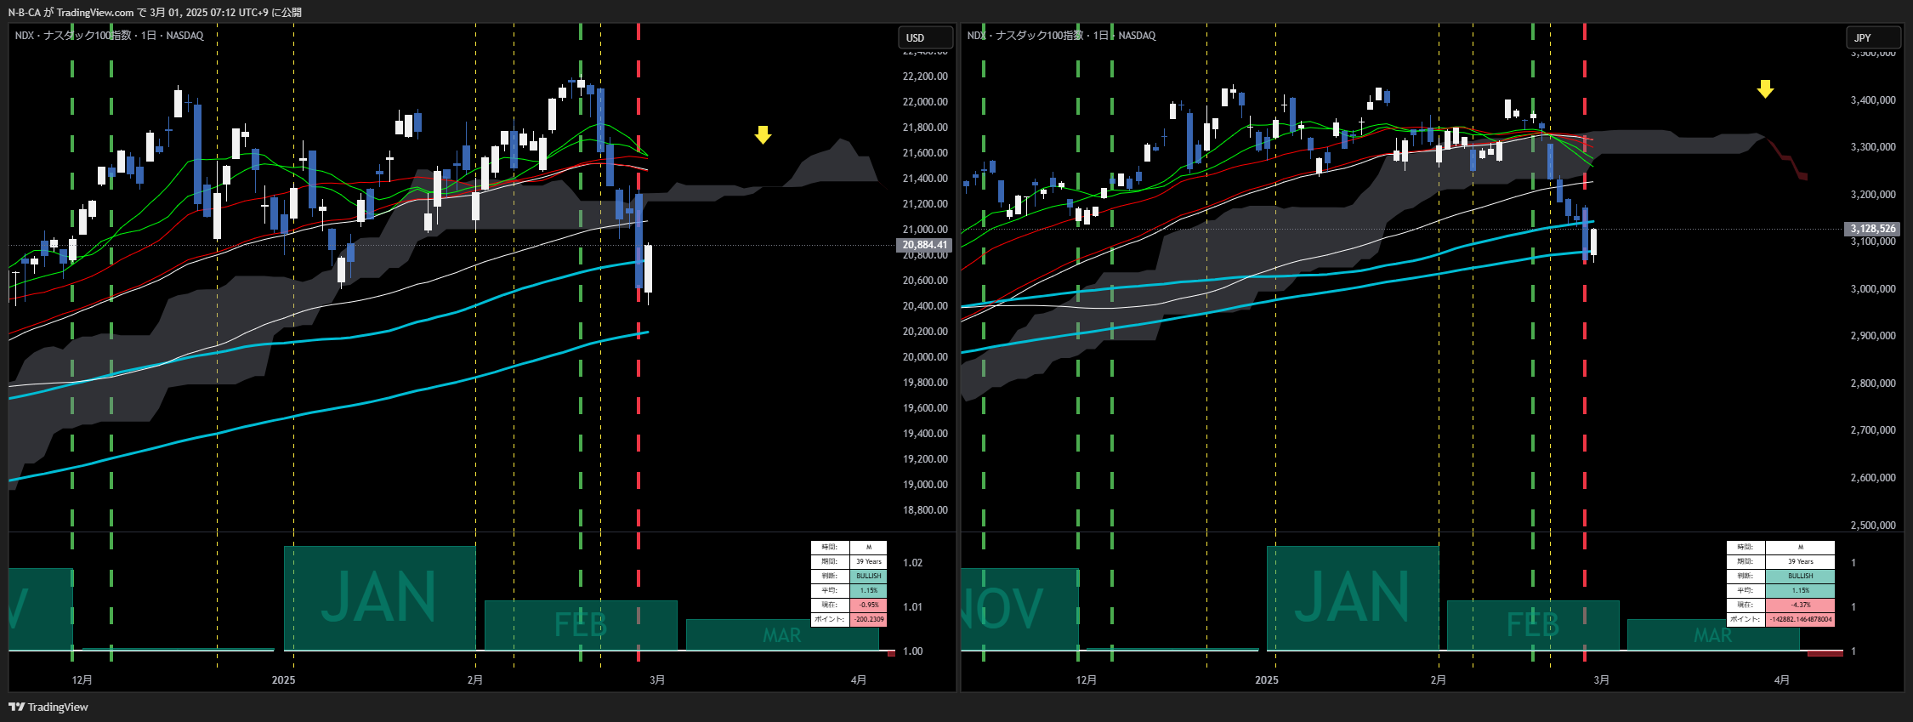
Task: Click the 4月 date label on USD chart
Action: (859, 680)
